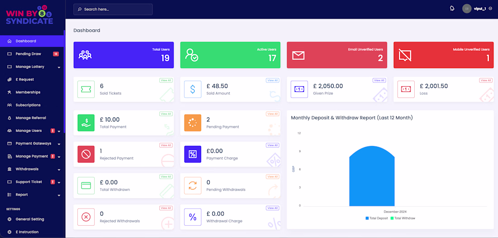View all for Withdrawal Charge card
Screen dimensions: 498x238
coord(273,208)
